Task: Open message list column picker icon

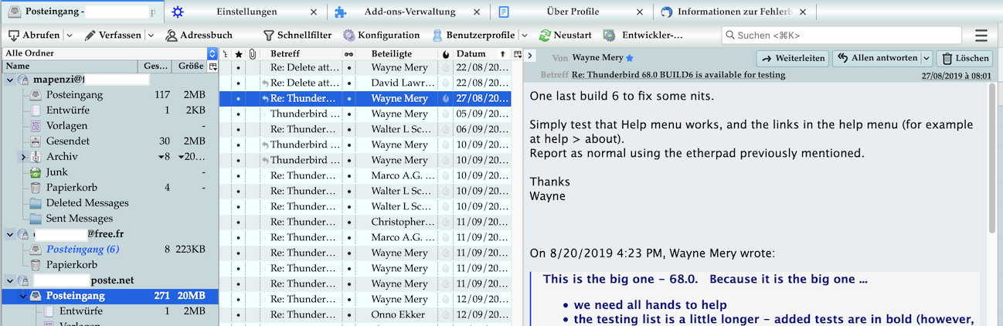Action: coord(518,54)
